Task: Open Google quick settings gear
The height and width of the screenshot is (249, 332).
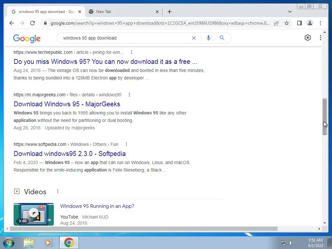Action: point(308,38)
